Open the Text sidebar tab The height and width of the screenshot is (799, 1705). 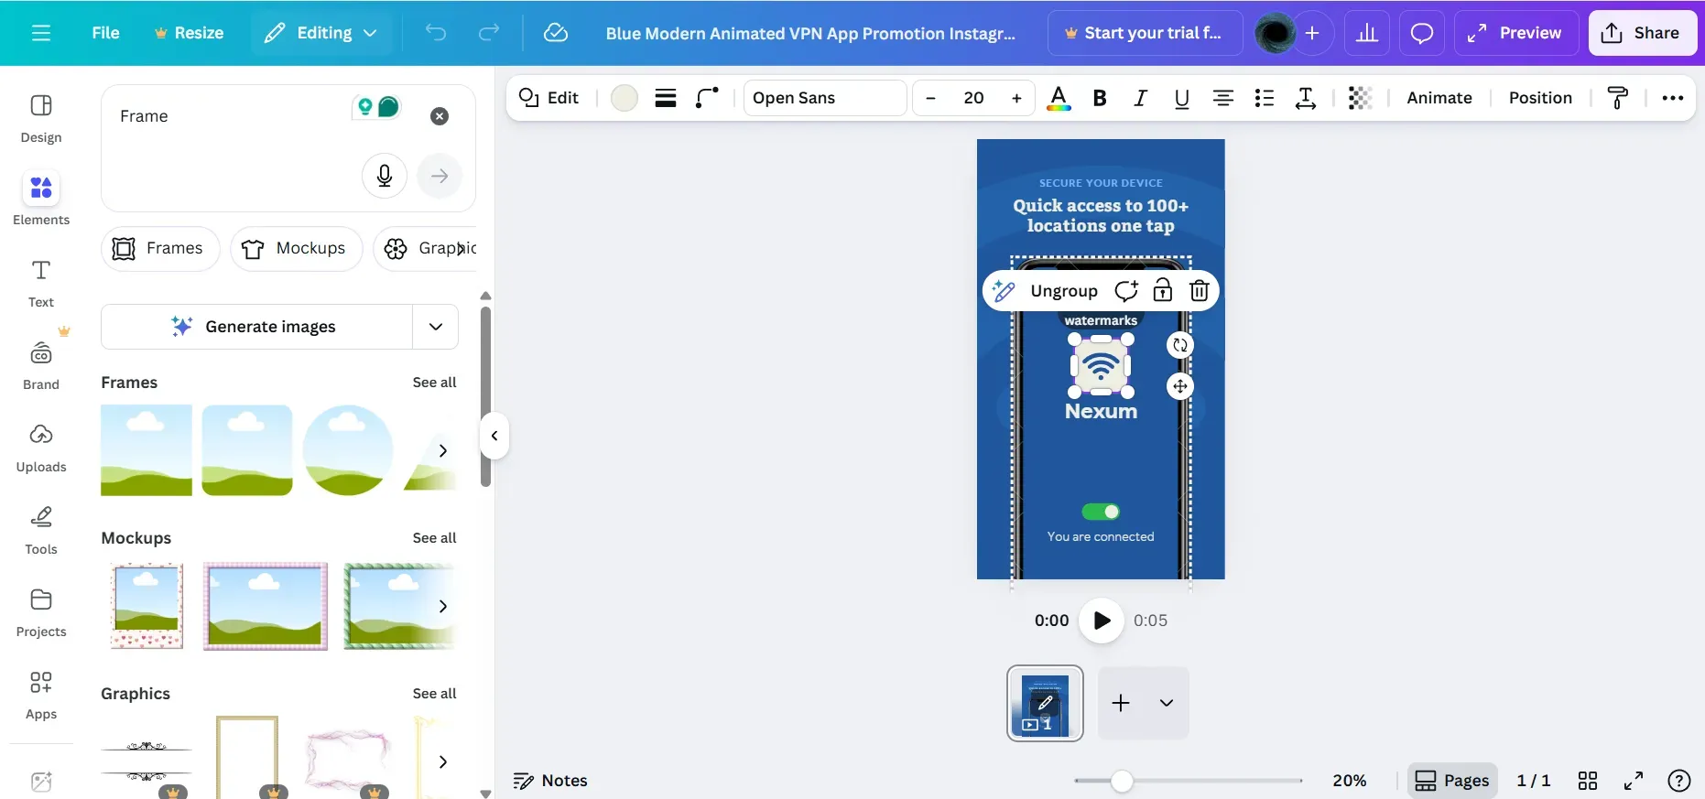(41, 283)
